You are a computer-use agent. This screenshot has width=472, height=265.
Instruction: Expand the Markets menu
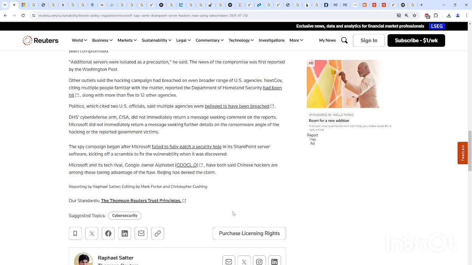pos(127,40)
